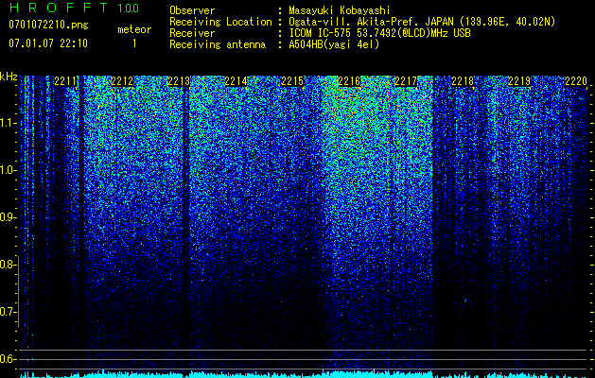Click the 2220 time marker
The image size is (595, 378).
[576, 81]
